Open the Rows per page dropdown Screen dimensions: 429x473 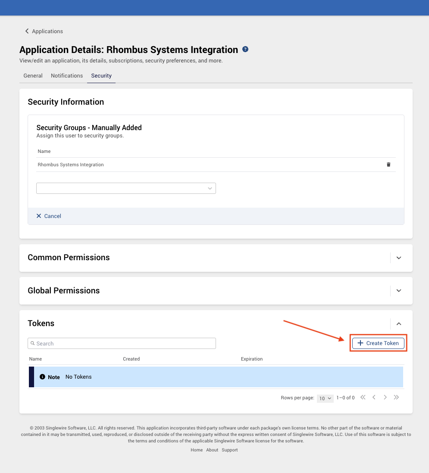(x=325, y=398)
